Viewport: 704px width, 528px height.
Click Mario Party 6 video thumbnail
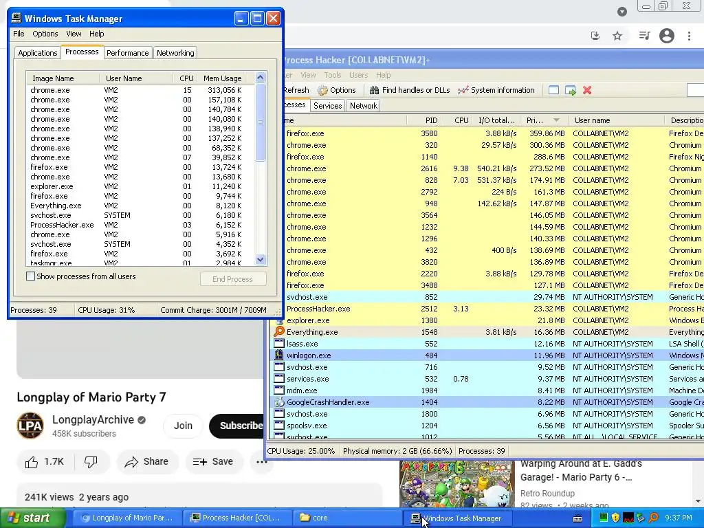(457, 484)
